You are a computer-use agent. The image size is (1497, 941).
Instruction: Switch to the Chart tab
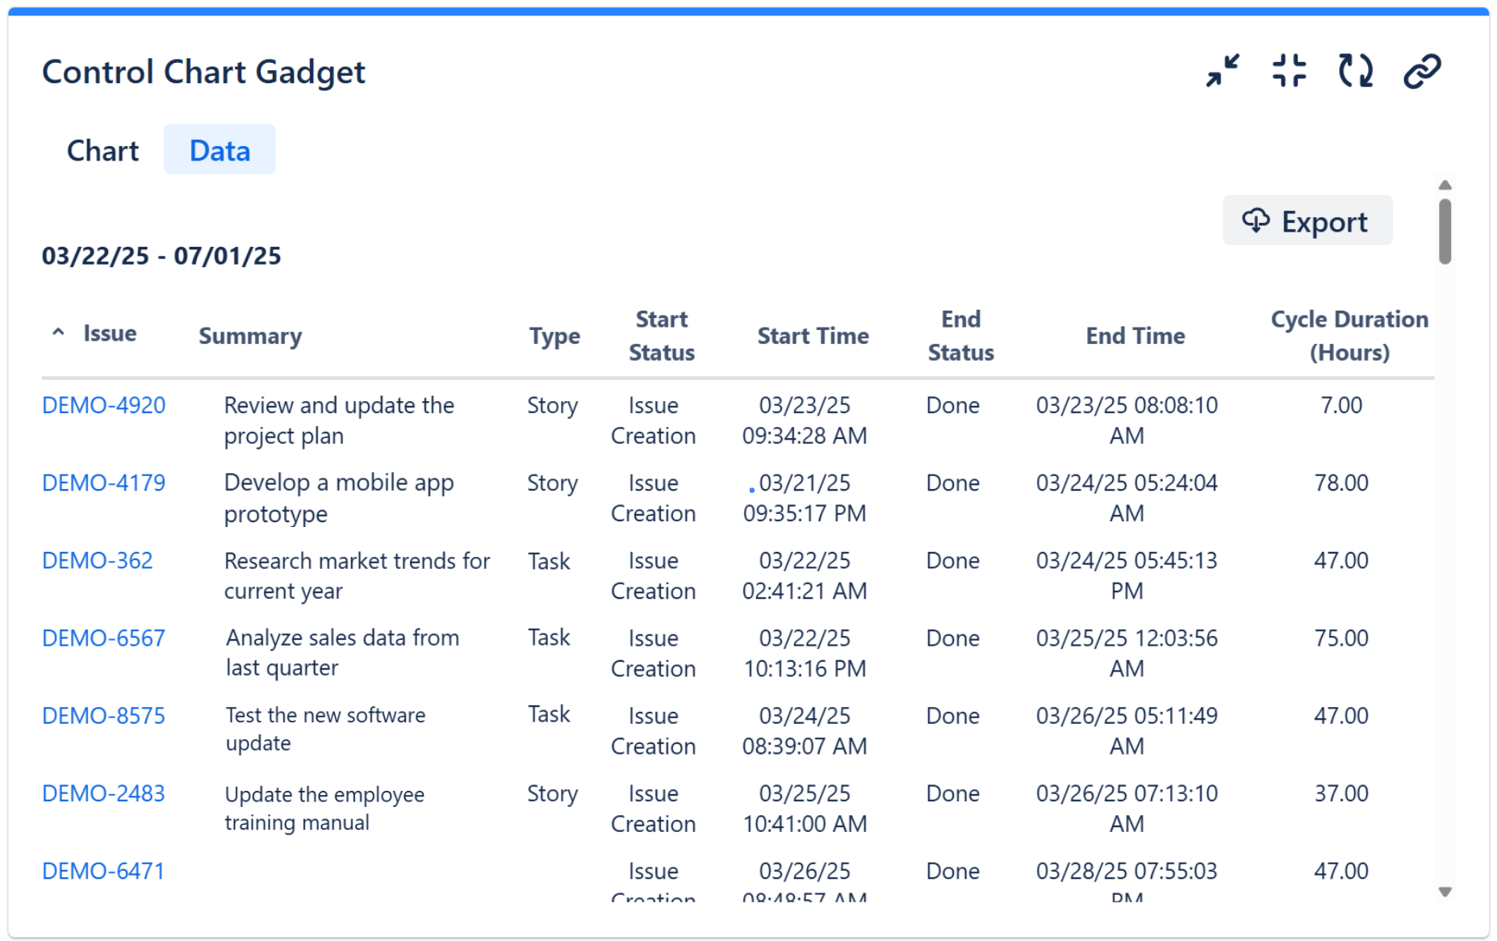[102, 149]
